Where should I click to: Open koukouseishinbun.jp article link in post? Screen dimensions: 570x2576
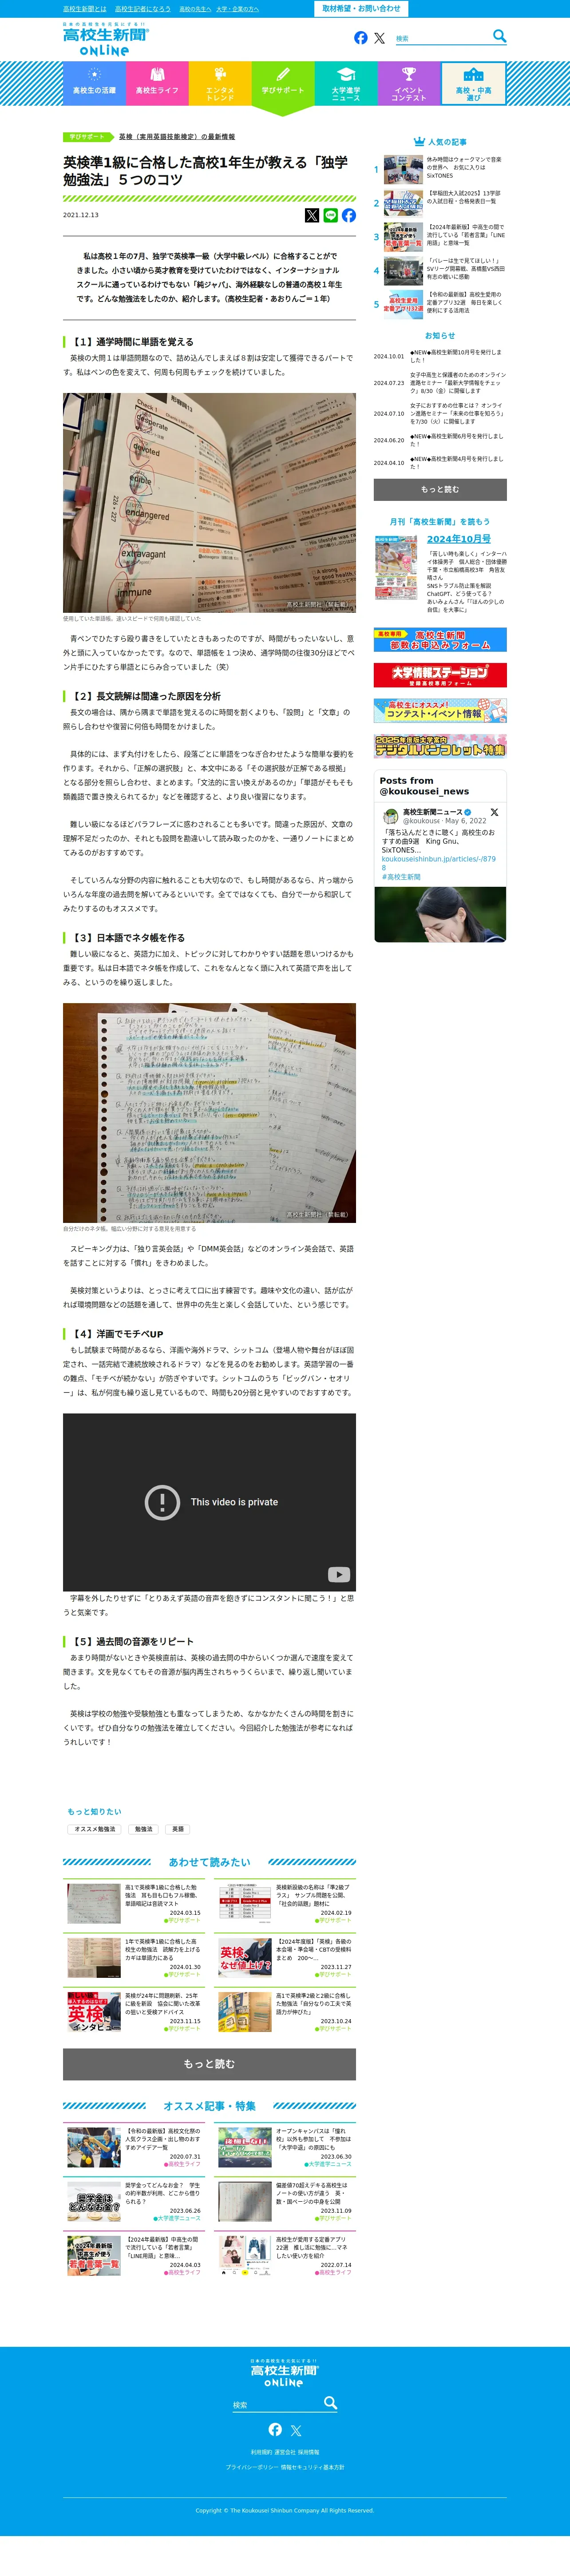coord(438,862)
